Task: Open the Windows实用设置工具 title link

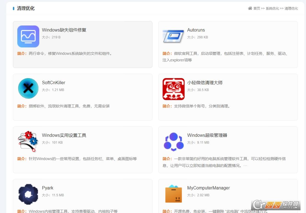Action: tap(64, 135)
